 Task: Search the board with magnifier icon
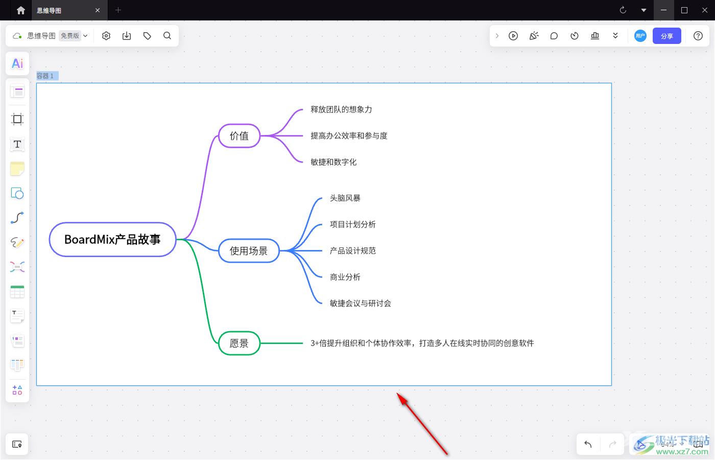167,36
